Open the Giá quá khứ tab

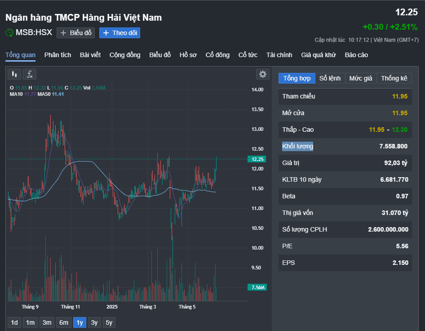(x=319, y=55)
